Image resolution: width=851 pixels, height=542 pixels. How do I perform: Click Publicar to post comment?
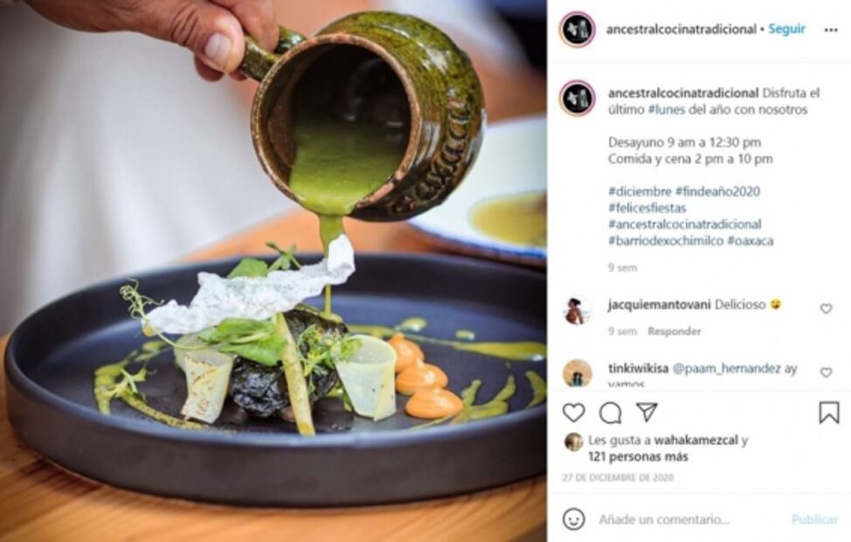tap(814, 519)
